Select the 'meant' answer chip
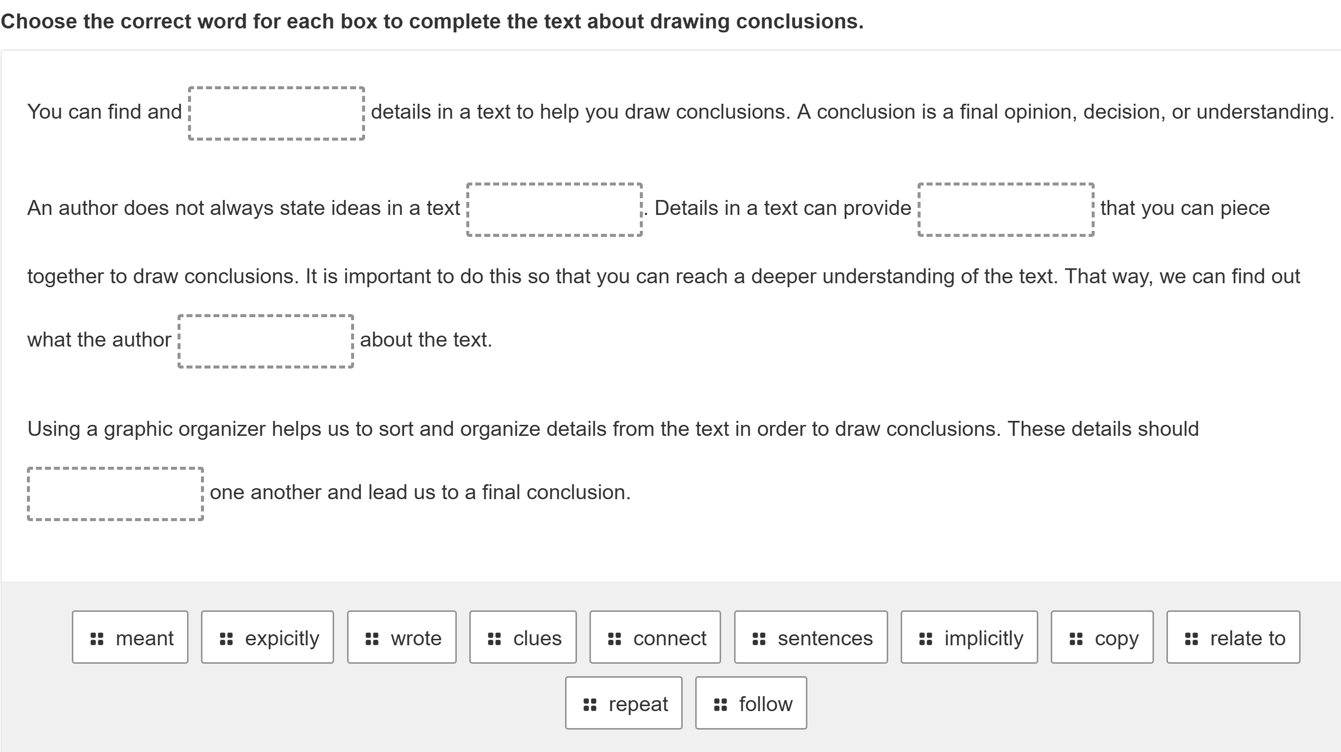 (130, 638)
